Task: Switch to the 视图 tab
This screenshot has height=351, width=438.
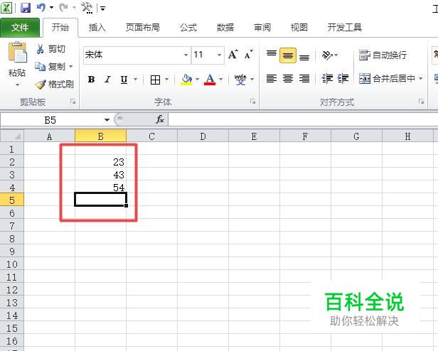Action: coord(299,28)
